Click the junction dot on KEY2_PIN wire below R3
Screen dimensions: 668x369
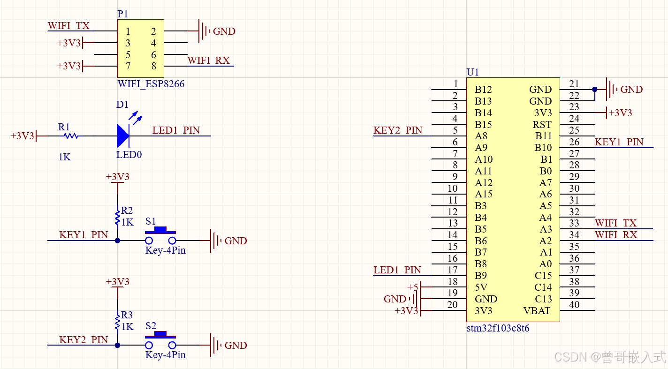(117, 345)
